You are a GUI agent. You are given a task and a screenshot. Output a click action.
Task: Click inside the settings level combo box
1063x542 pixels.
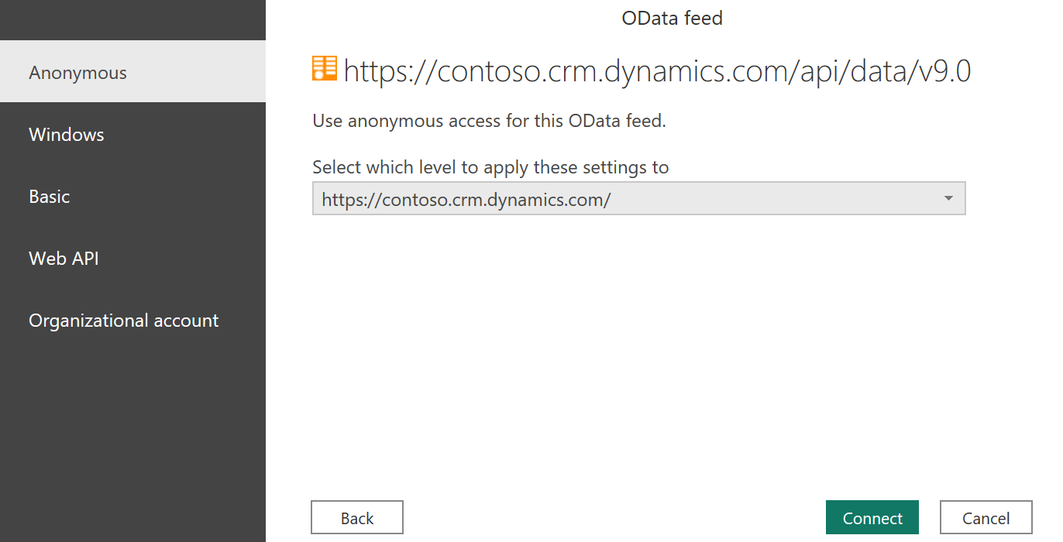pyautogui.click(x=542, y=198)
